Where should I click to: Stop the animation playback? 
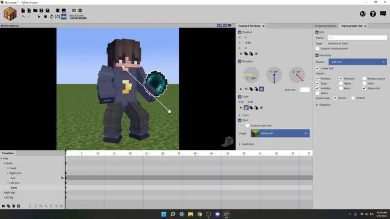point(45,16)
